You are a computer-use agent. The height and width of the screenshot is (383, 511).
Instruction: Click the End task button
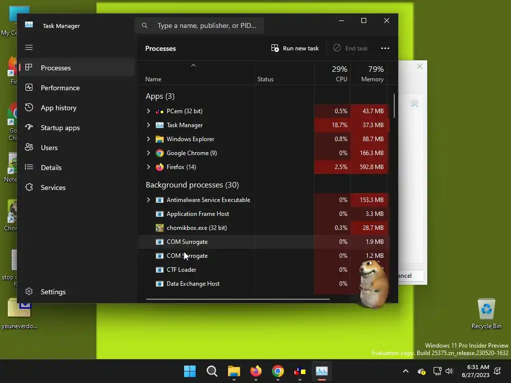coord(350,48)
